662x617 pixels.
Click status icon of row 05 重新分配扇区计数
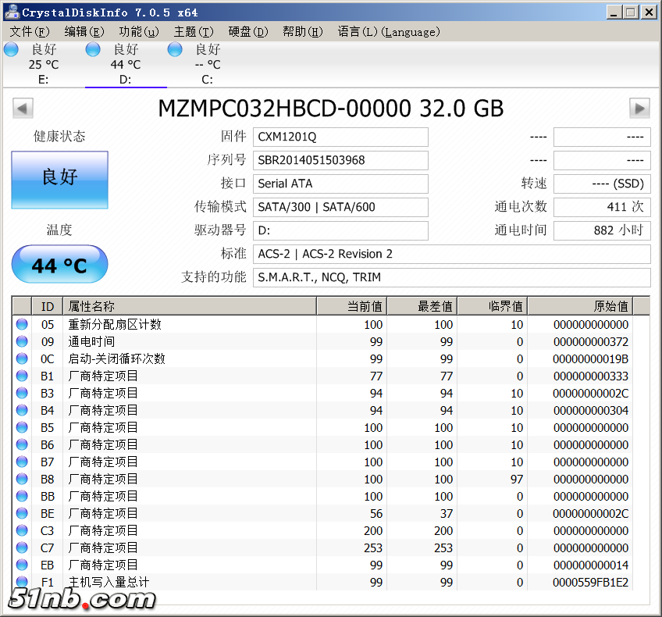click(22, 324)
